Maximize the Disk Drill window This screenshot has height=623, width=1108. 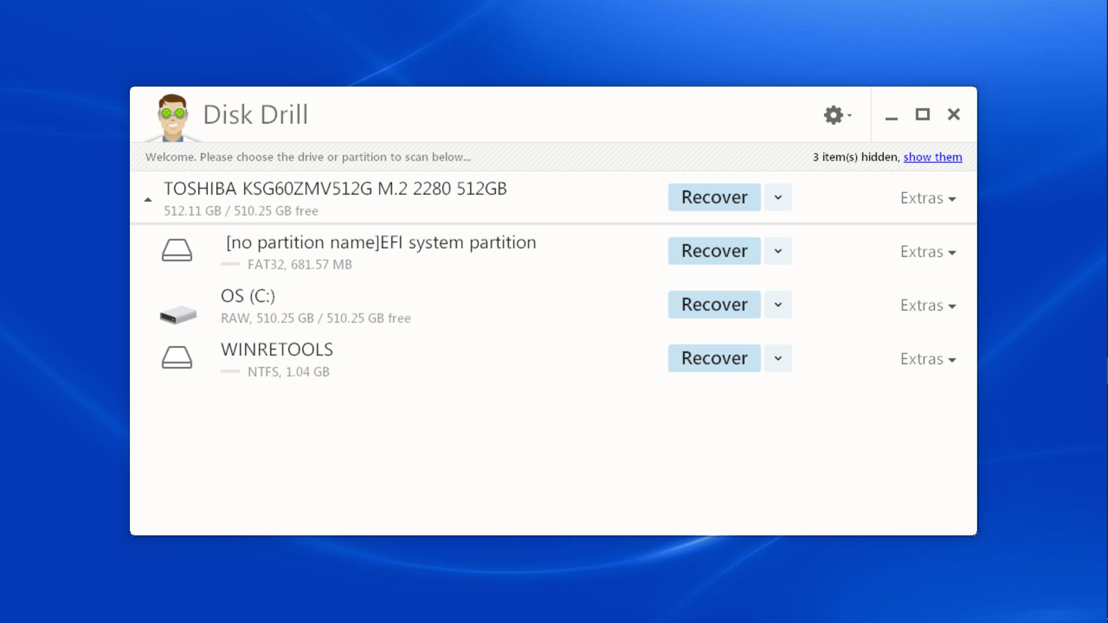coord(923,114)
